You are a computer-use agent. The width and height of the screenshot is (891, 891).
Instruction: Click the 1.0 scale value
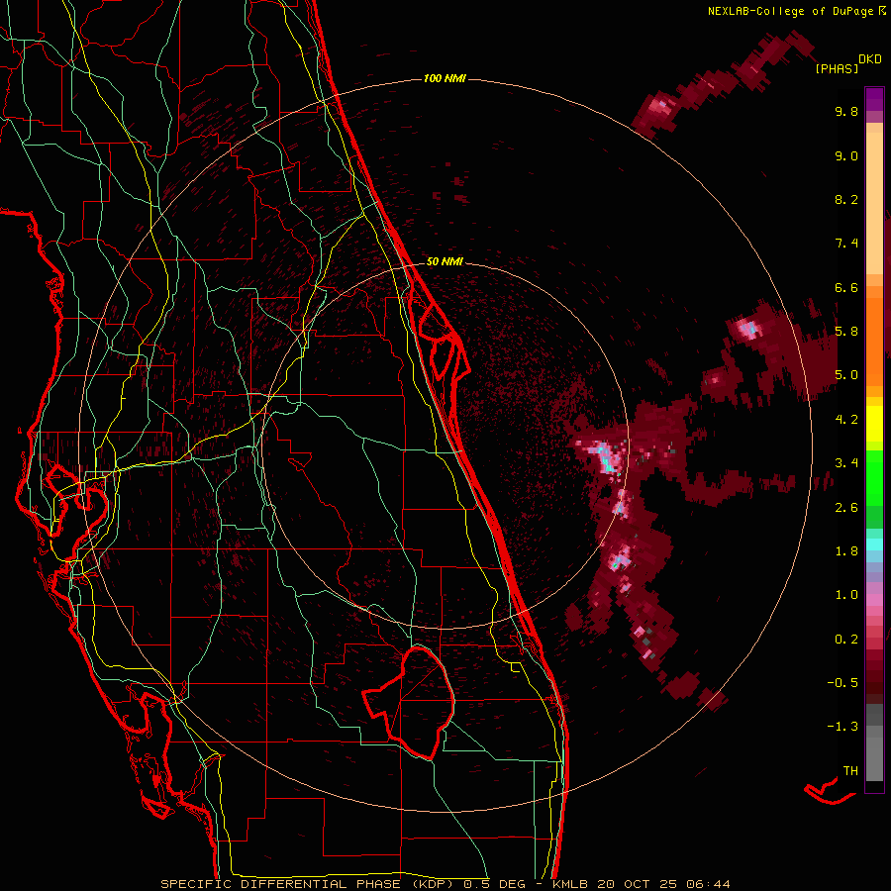[846, 595]
